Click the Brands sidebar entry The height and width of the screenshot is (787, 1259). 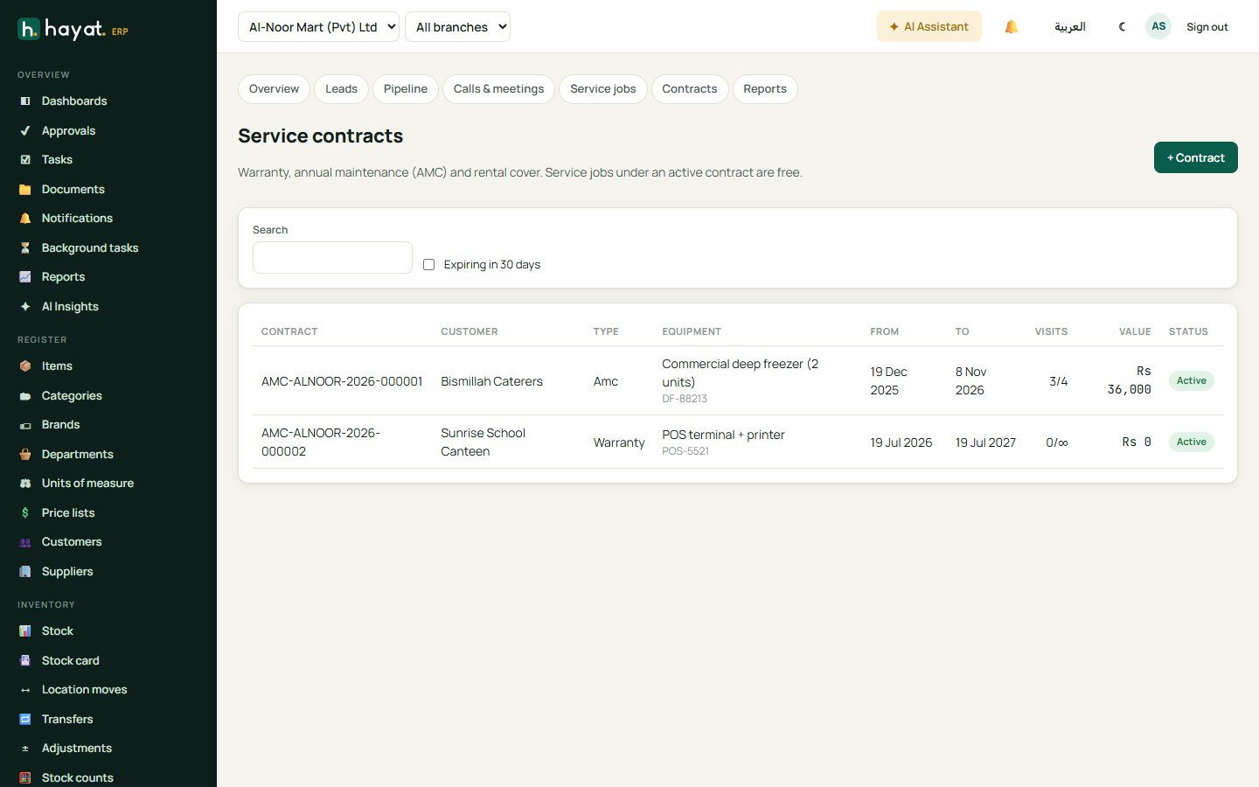(x=60, y=425)
